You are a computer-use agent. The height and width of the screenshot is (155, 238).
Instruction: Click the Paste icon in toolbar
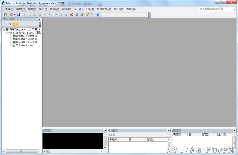[x=35, y=15]
